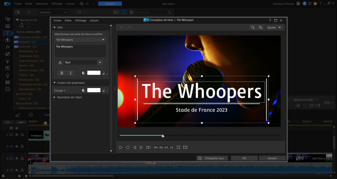The width and height of the screenshot is (337, 179).
Task: Open the Ajuster zoom dropdown
Action: tap(274, 27)
